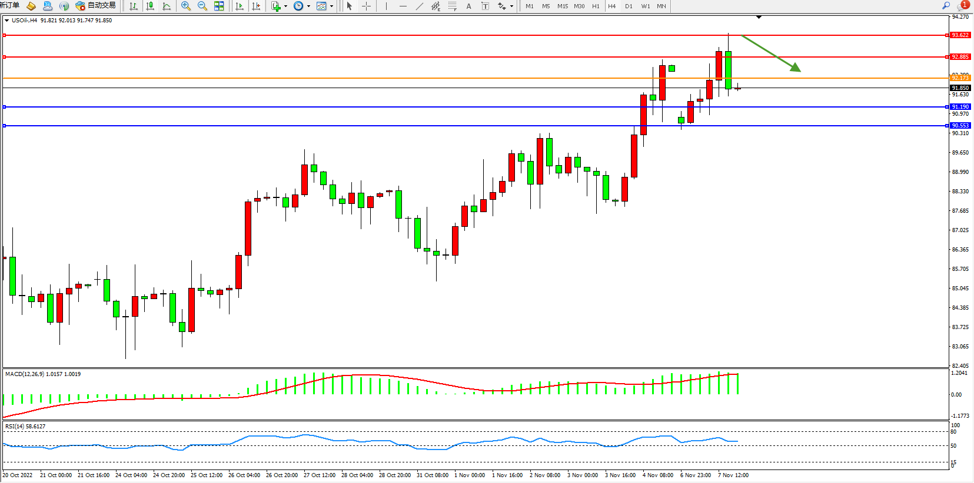
Task: Toggle bar chart display mode
Action: (x=134, y=6)
